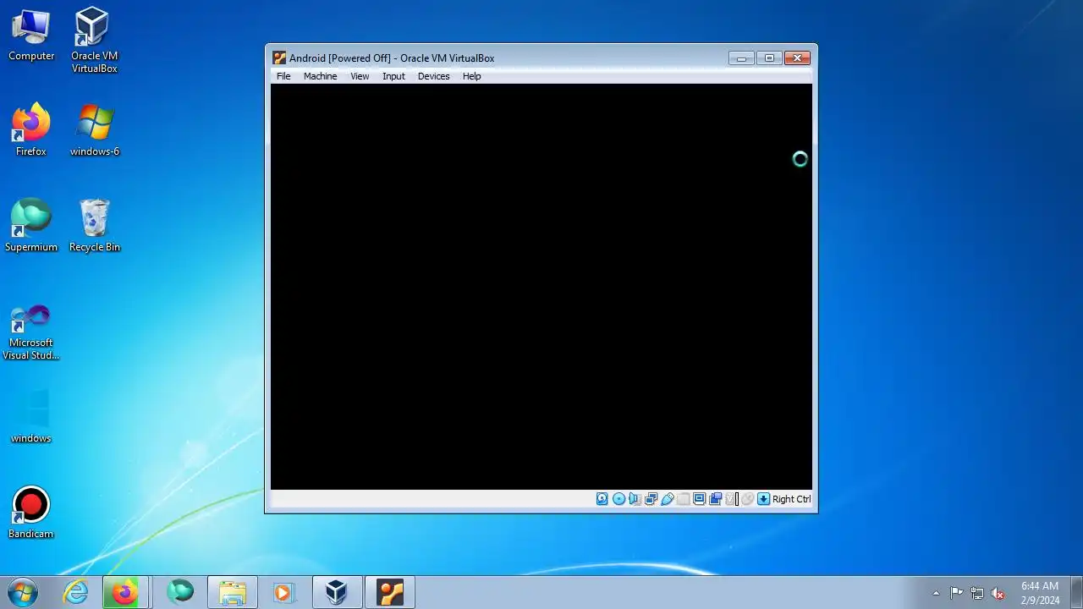Image resolution: width=1083 pixels, height=609 pixels.
Task: Switch to Android VM taskbar button
Action: point(390,592)
